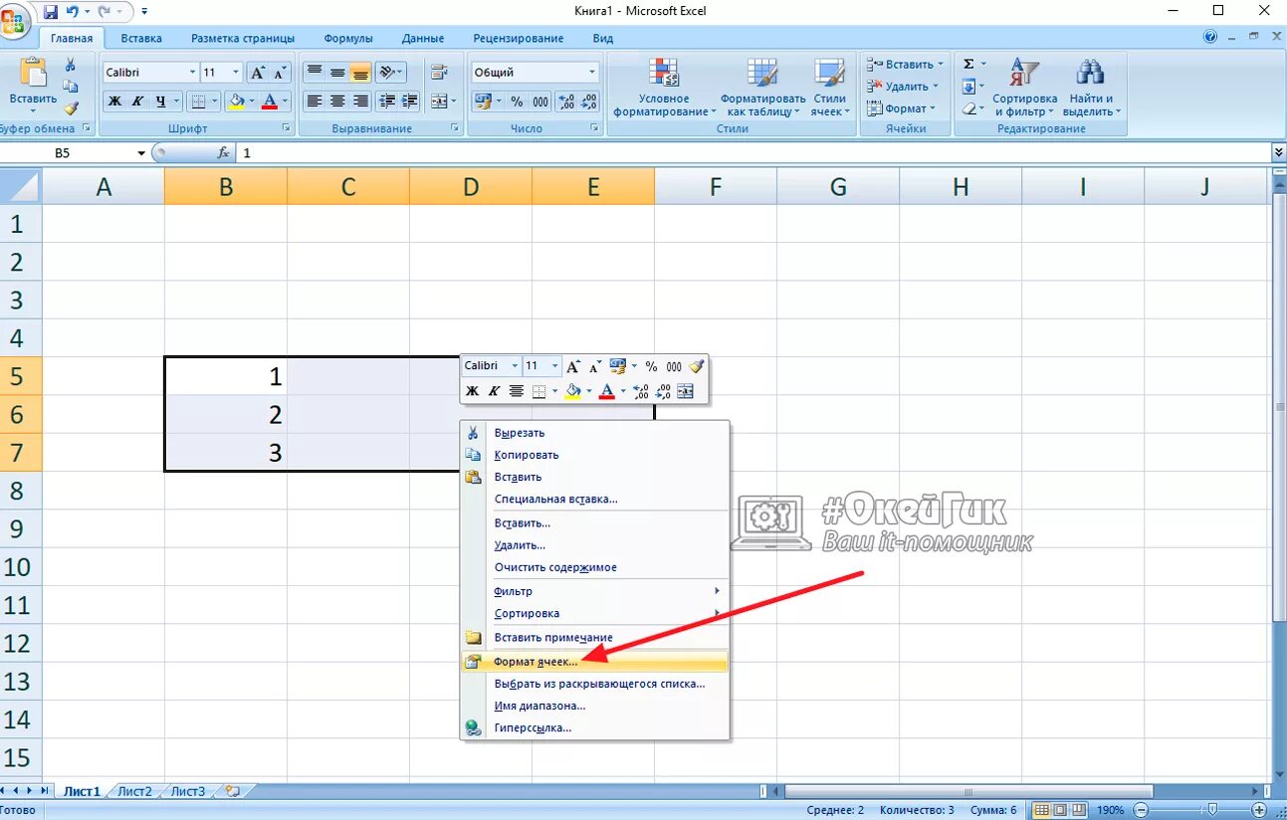Align text left in the ribbon
The image size is (1287, 820).
tap(315, 101)
